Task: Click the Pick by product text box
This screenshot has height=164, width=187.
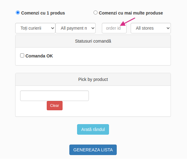Action: click(x=54, y=96)
